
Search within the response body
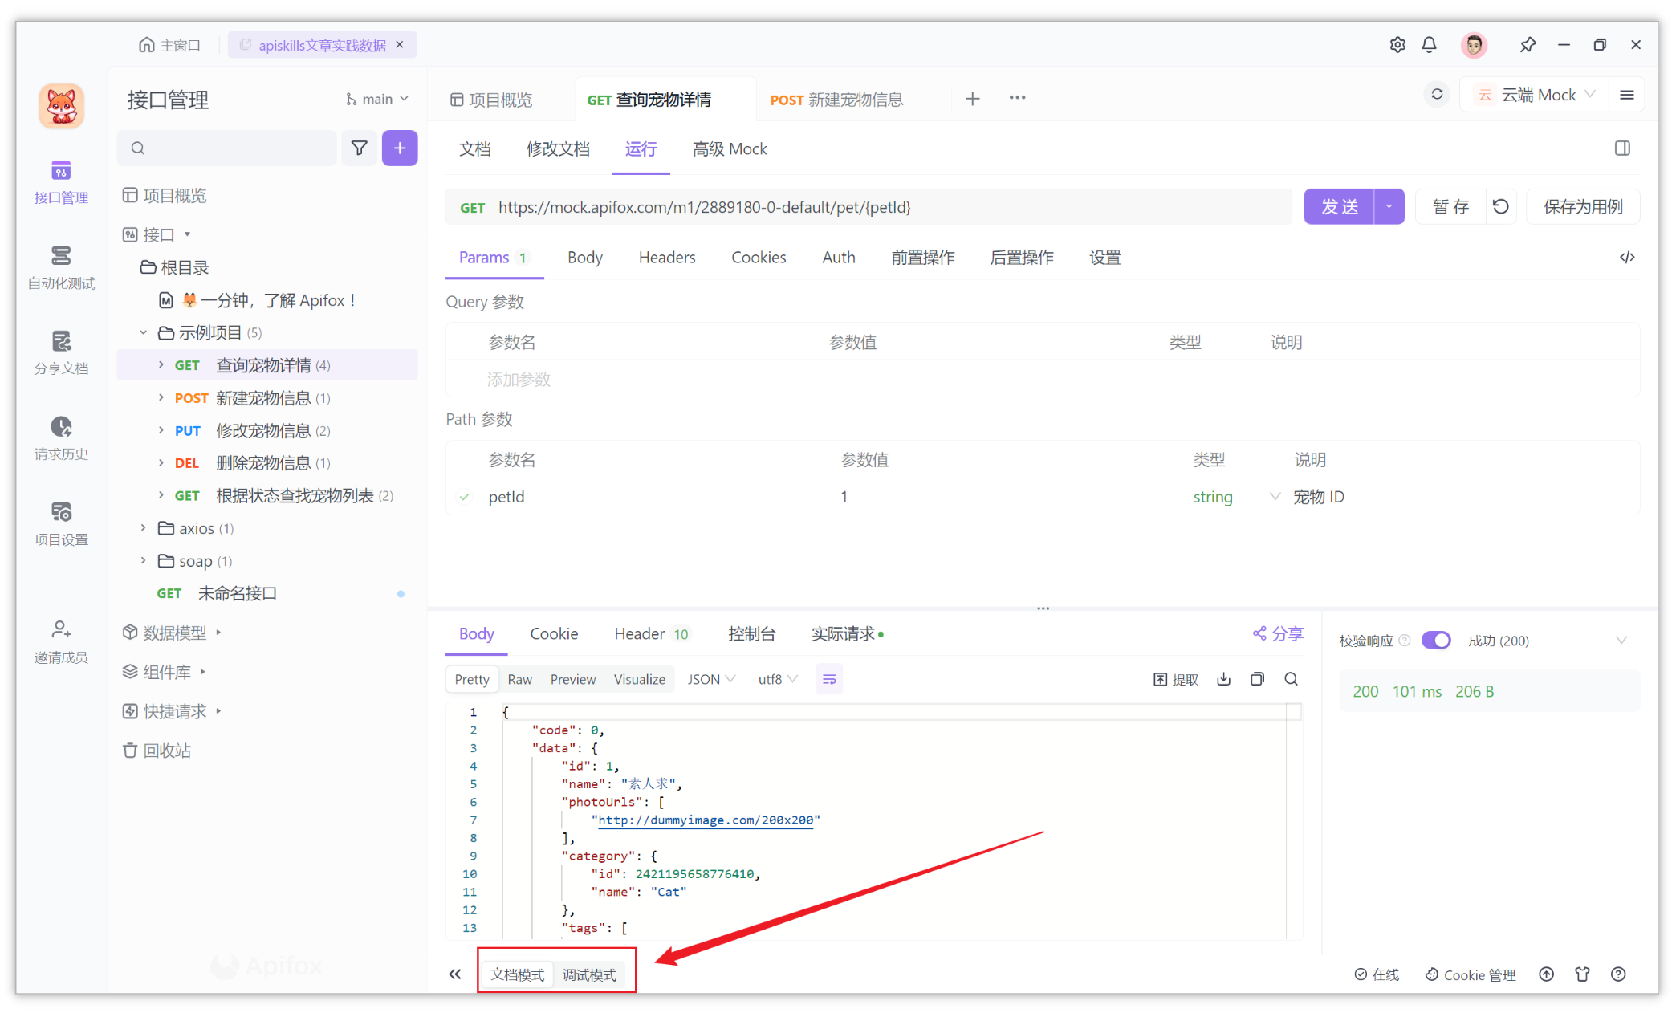tap(1291, 678)
